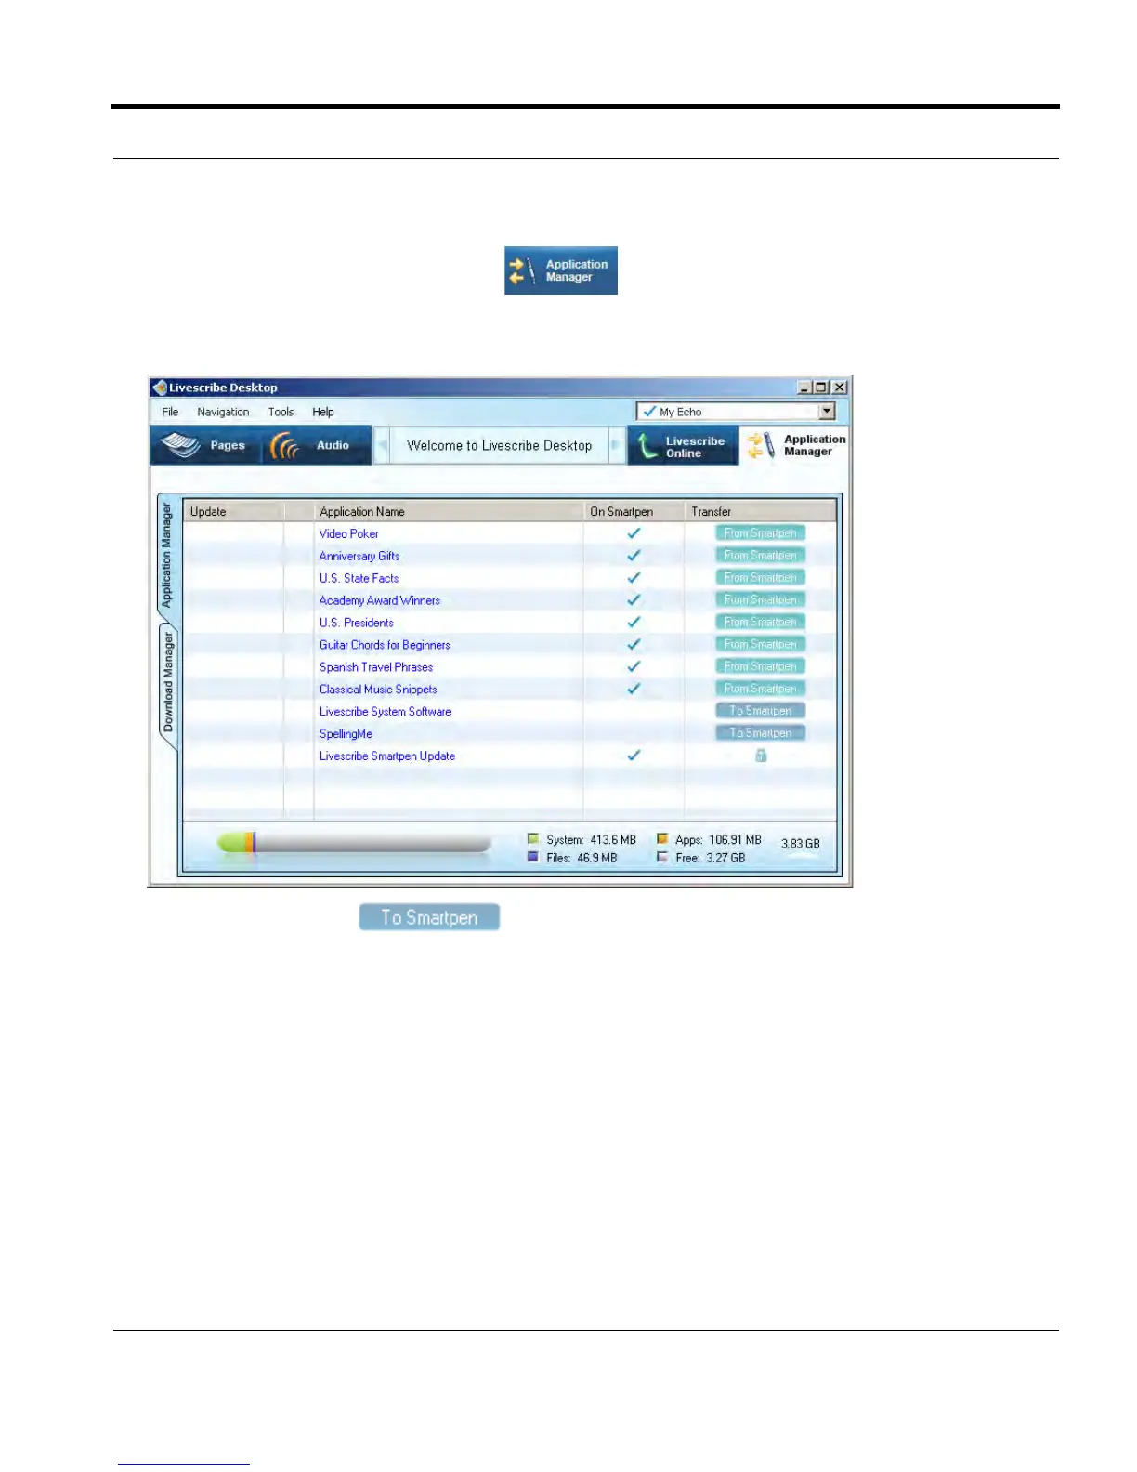Select the Classical Music Snippets application name

(x=378, y=690)
